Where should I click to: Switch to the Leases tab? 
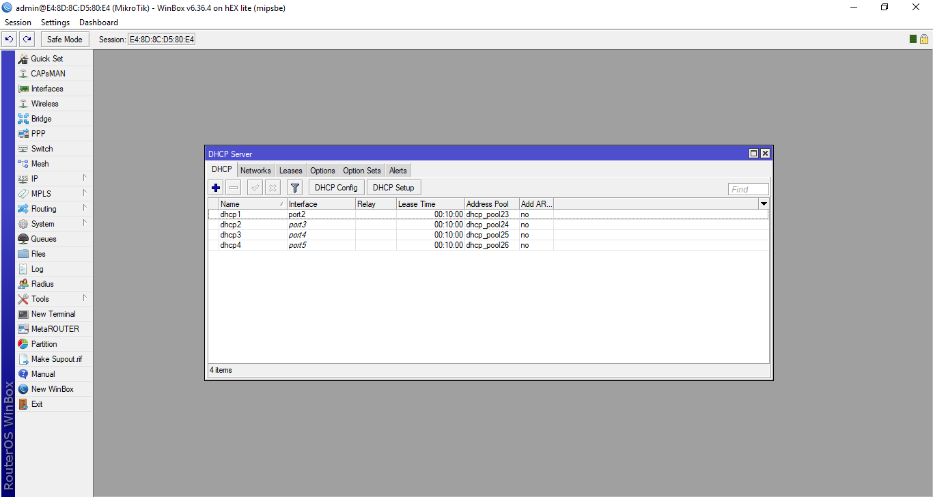pos(290,171)
